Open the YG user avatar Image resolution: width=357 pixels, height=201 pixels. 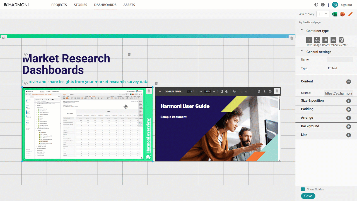pos(335,5)
